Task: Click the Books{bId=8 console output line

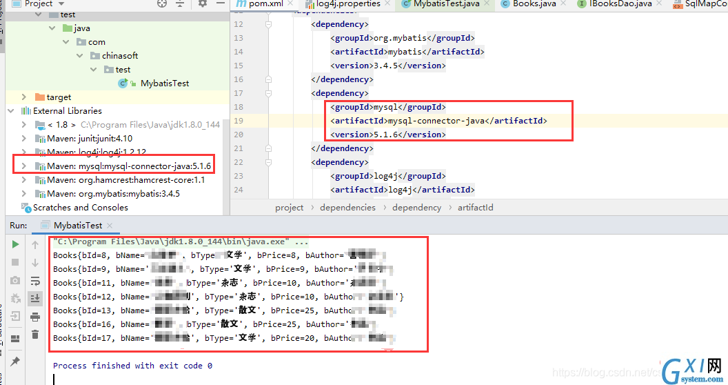Action: (219, 255)
